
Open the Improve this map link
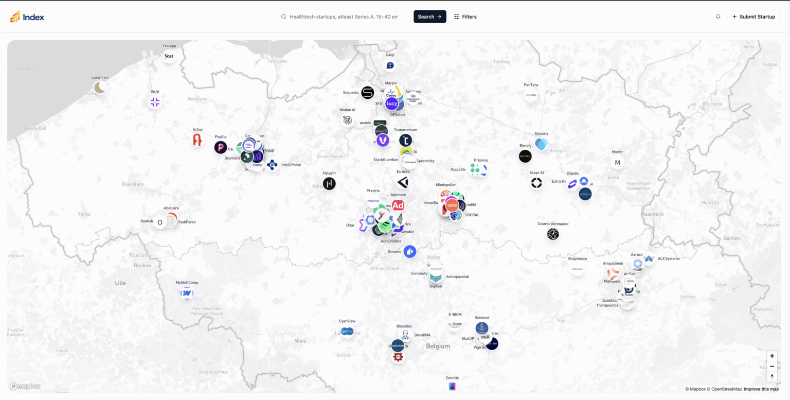tap(761, 389)
